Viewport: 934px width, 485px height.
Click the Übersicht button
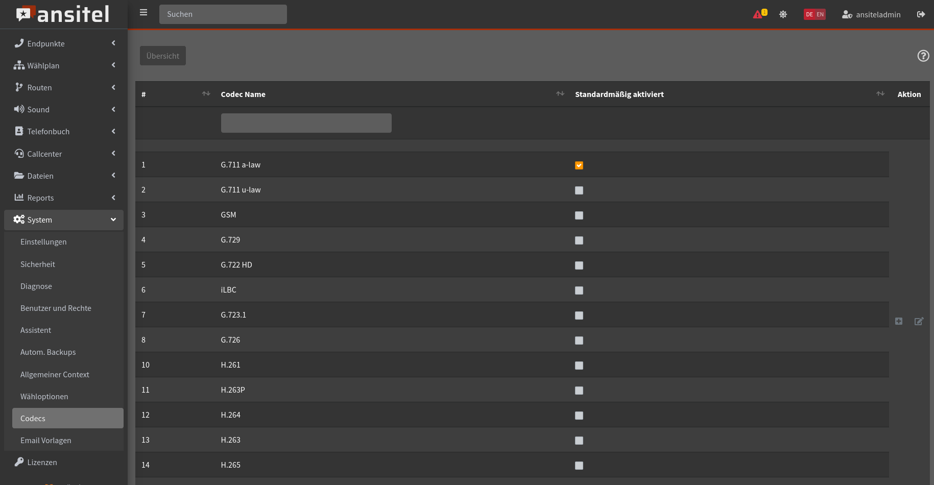pyautogui.click(x=163, y=56)
